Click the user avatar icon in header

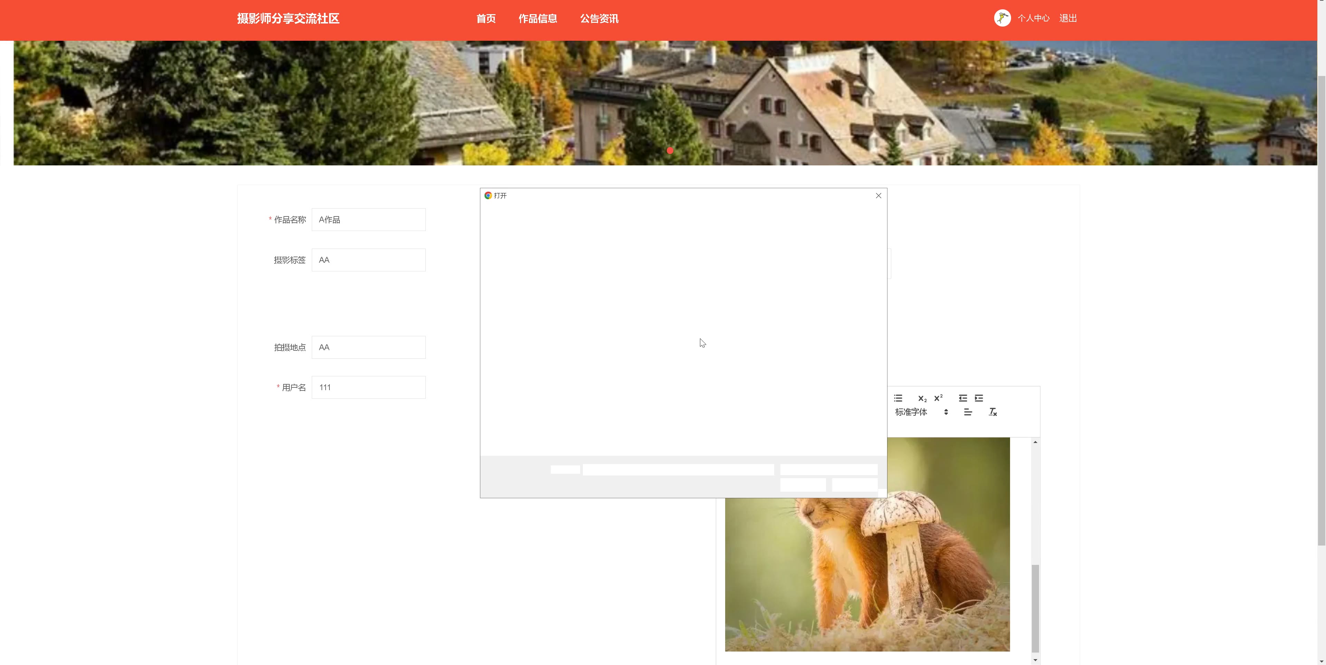[x=1002, y=19]
